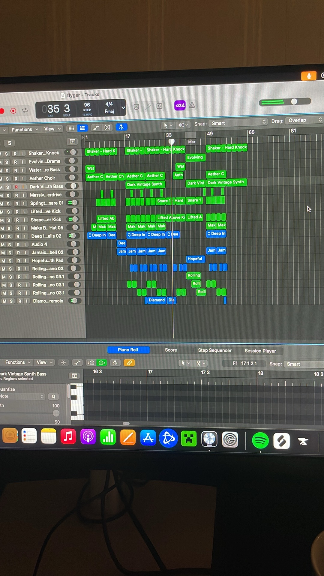Open the Step Sequencer tab

[215, 350]
